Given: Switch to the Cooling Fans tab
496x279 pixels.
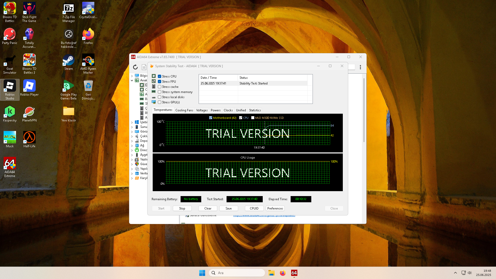Looking at the screenshot, I should [184, 110].
